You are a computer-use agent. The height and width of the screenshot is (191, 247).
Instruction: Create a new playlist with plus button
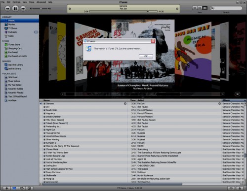[x=7, y=188]
